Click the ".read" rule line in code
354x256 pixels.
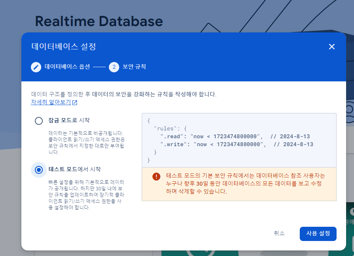click(x=235, y=136)
